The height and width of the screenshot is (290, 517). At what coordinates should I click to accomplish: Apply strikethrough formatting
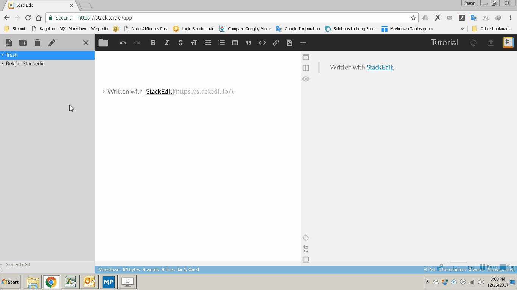tap(181, 43)
